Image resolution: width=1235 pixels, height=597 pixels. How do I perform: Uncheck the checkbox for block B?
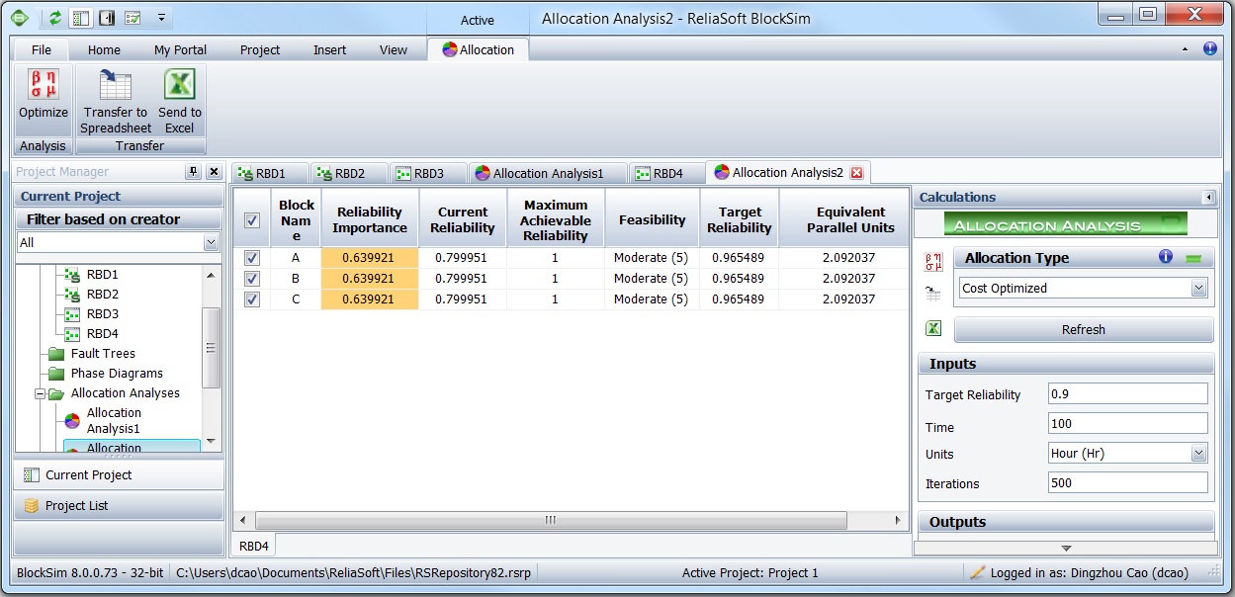[251, 279]
